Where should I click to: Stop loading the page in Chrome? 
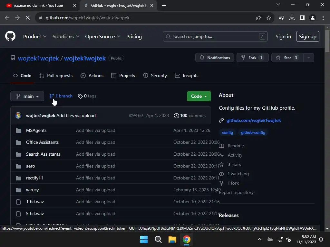tap(28, 18)
